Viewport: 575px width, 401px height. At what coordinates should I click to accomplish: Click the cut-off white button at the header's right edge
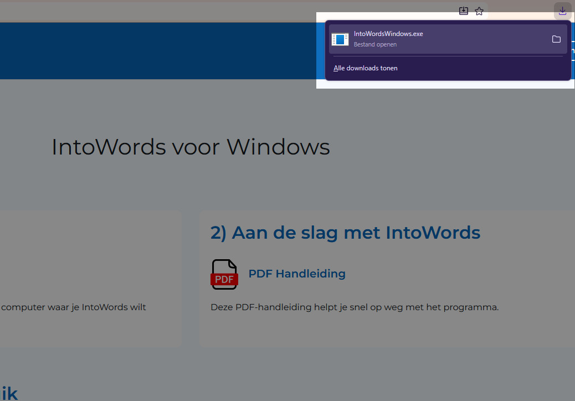[x=573, y=52]
